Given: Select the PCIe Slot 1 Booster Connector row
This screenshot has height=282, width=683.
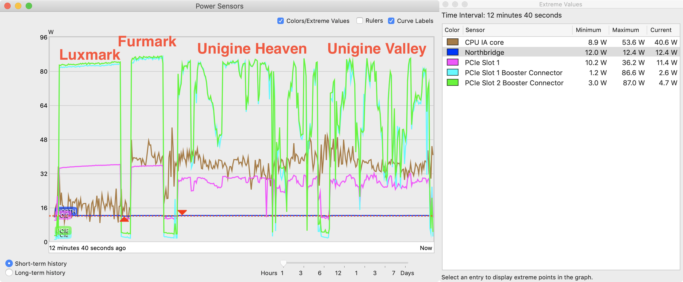Looking at the screenshot, I should pyautogui.click(x=561, y=72).
